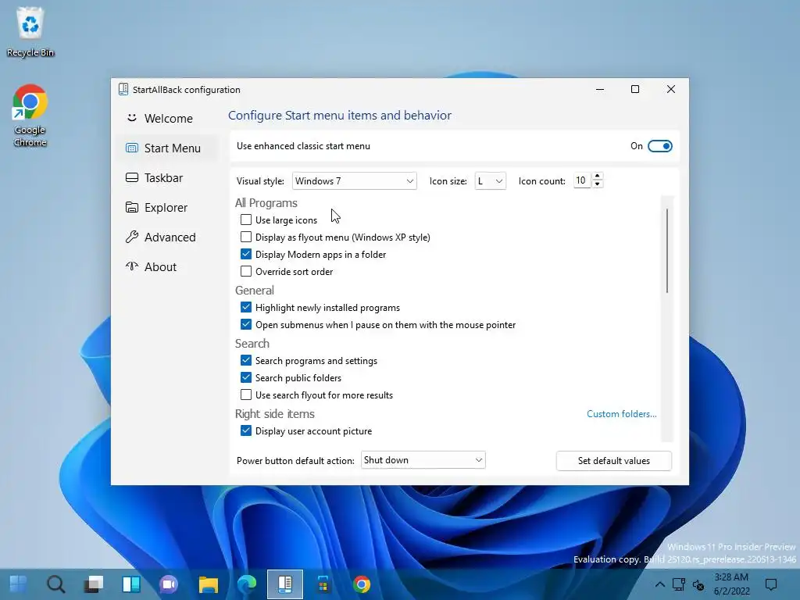The width and height of the screenshot is (800, 600).
Task: Open the Windows Start button
Action: [19, 584]
